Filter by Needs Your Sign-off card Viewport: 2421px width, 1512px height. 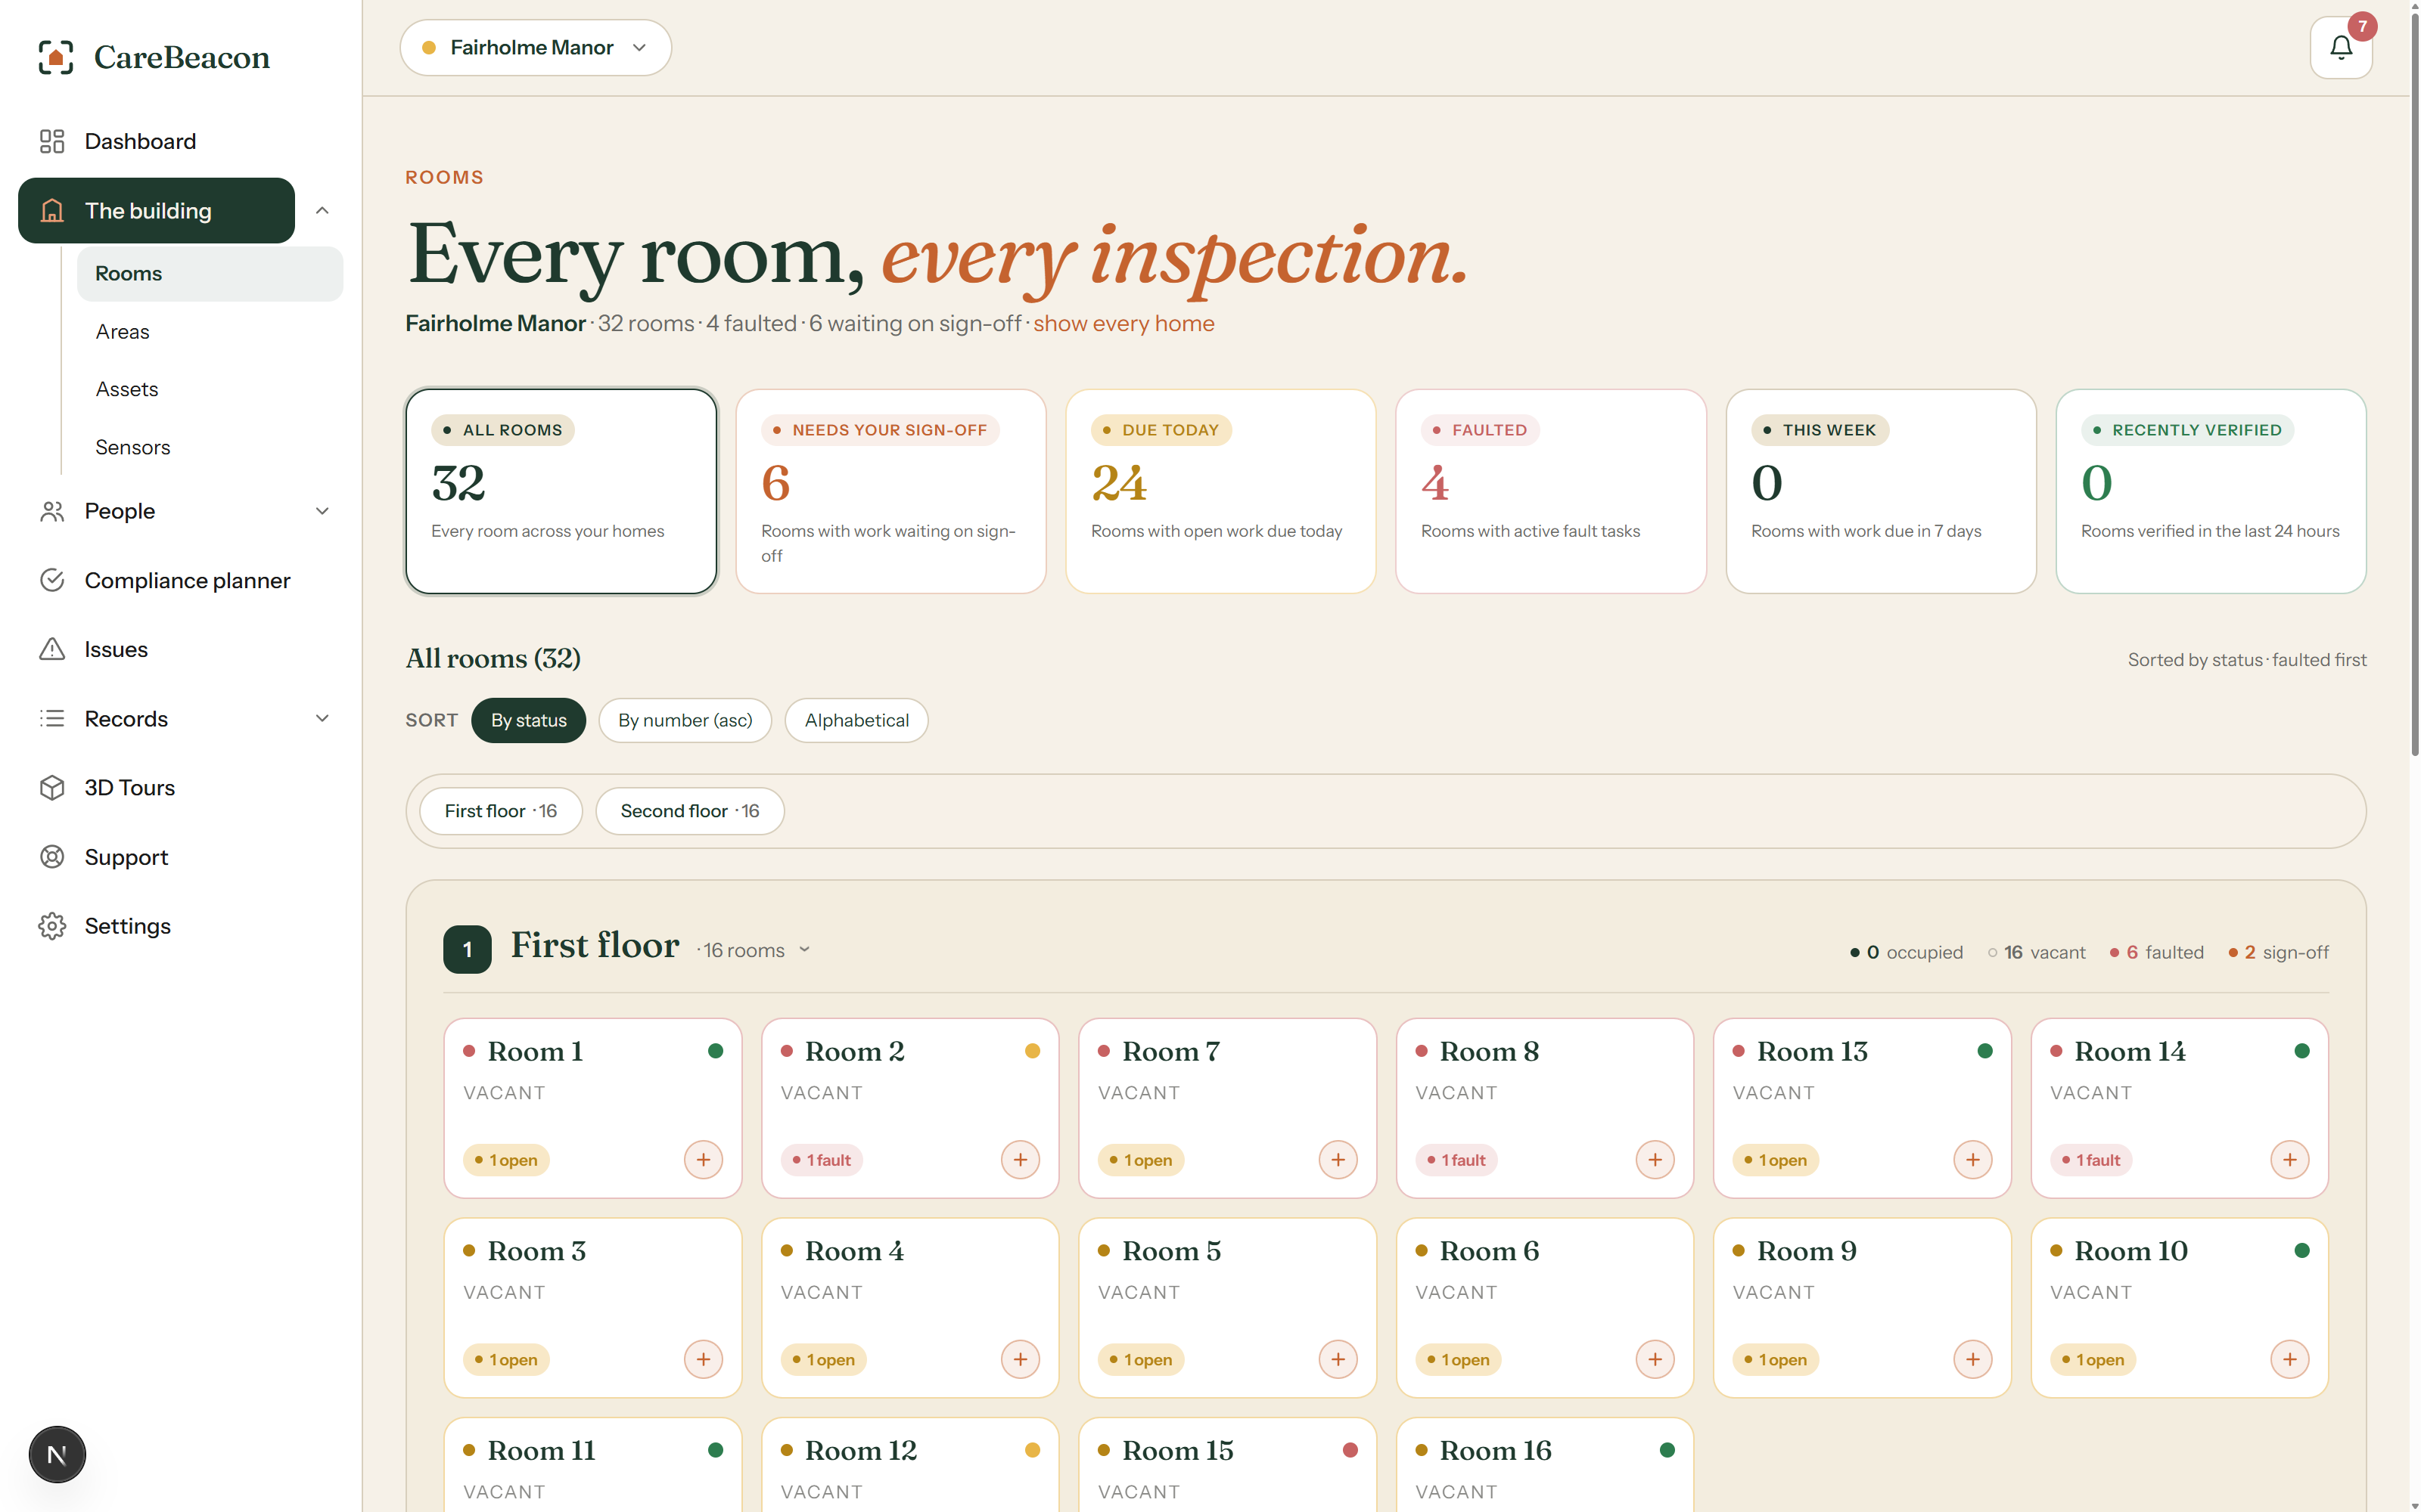891,491
